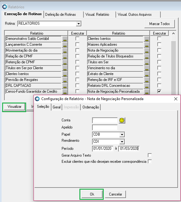Select the Execução de Rotinas tab
The height and width of the screenshot is (202, 181).
pyautogui.click(x=23, y=14)
